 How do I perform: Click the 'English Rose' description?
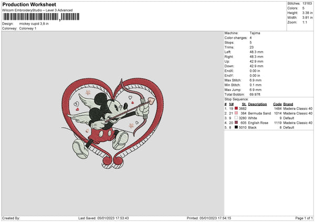pos(258,123)
